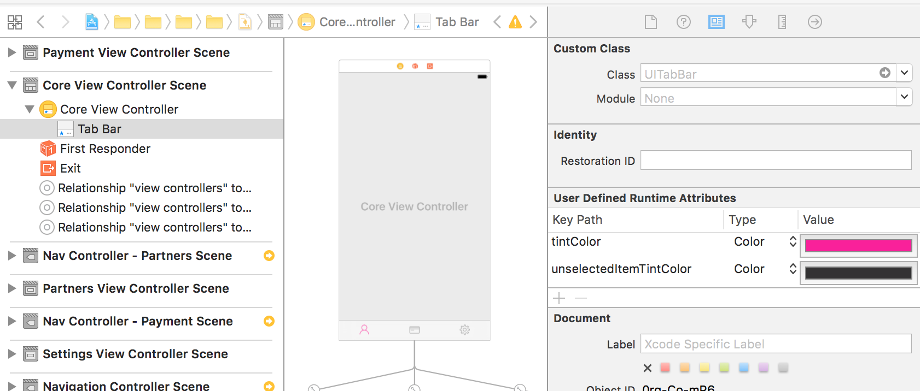Select First Responder in the outline

point(105,149)
